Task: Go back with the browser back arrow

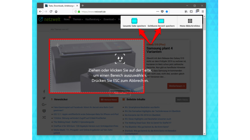Action: [x=40, y=12]
